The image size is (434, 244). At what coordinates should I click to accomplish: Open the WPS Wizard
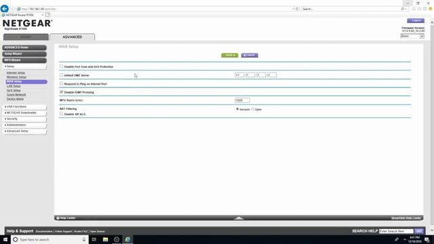click(24, 60)
